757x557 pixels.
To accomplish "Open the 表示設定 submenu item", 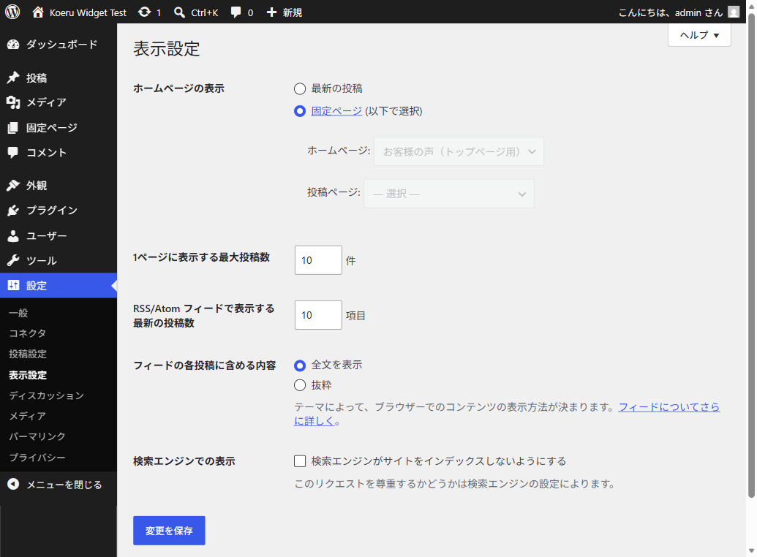I will [x=28, y=375].
